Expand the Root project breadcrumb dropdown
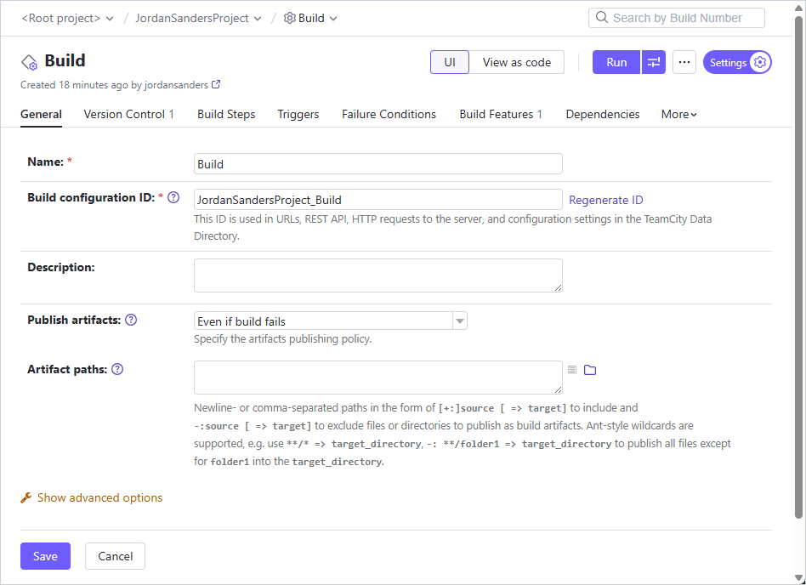Screen dimensions: 806x585 [110, 19]
